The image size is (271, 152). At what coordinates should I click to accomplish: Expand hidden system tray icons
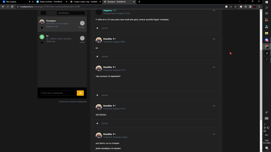[x=264, y=124]
